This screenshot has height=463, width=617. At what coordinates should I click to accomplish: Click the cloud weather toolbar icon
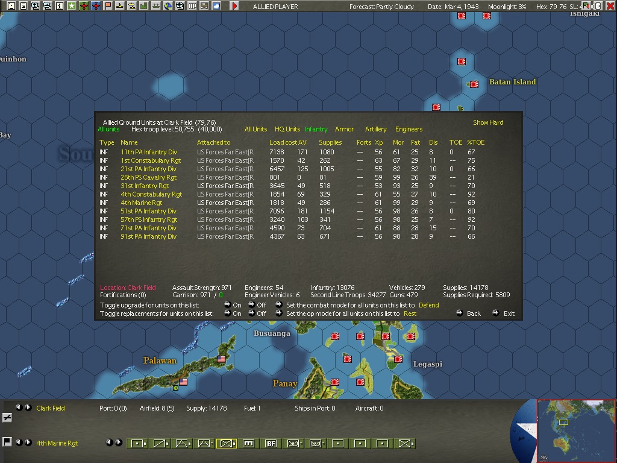click(x=216, y=6)
